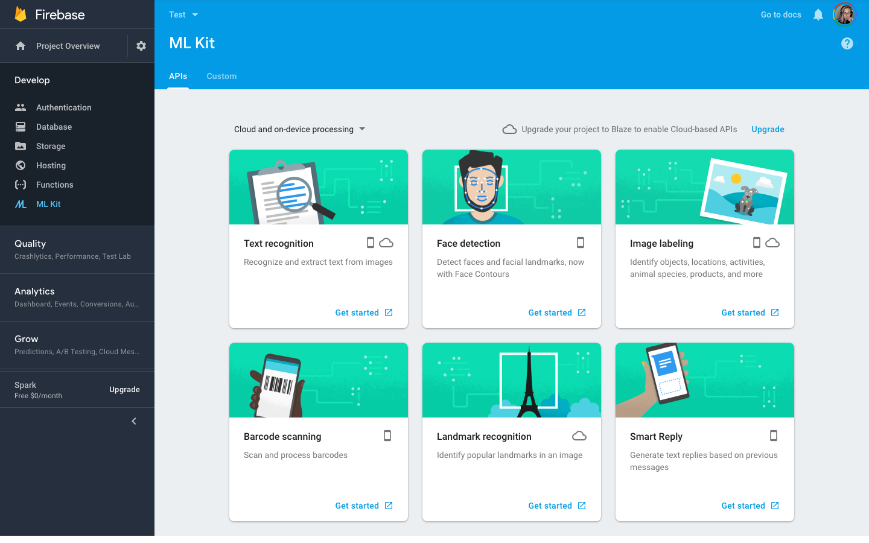
Task: Open the Test project dropdown
Action: 183,14
